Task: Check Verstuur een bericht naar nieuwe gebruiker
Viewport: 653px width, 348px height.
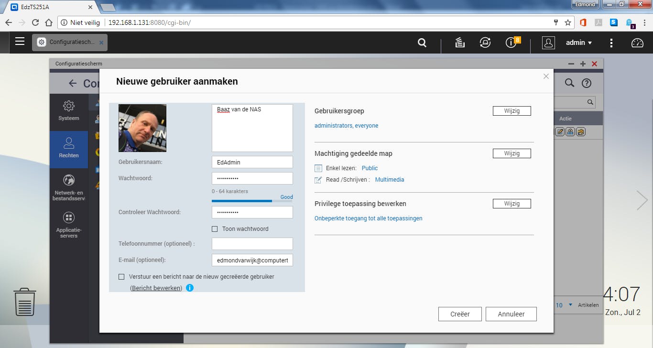Action: tap(121, 277)
